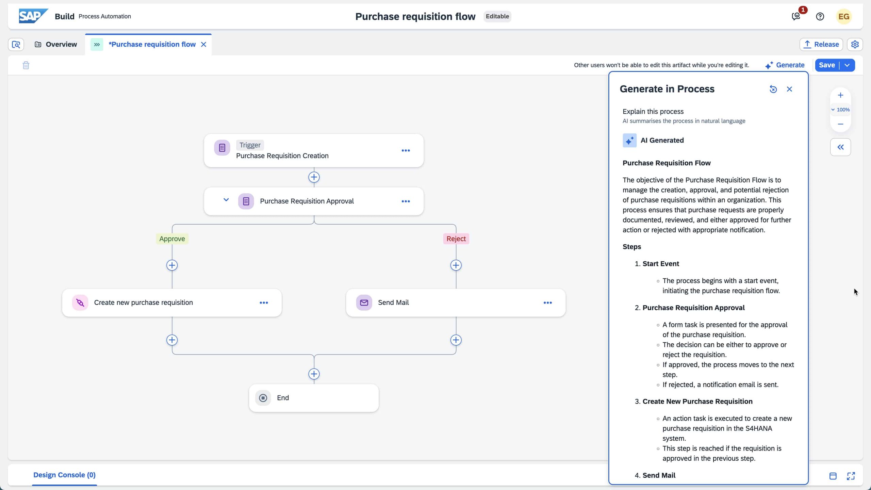Add step under the Approve branch

pos(172,265)
